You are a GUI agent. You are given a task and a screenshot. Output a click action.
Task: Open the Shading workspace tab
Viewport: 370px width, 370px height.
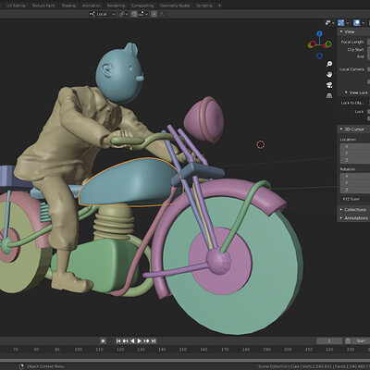point(68,6)
